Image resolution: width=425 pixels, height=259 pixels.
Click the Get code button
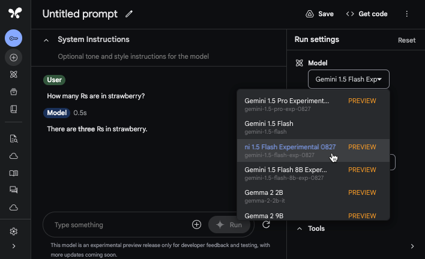pos(367,14)
